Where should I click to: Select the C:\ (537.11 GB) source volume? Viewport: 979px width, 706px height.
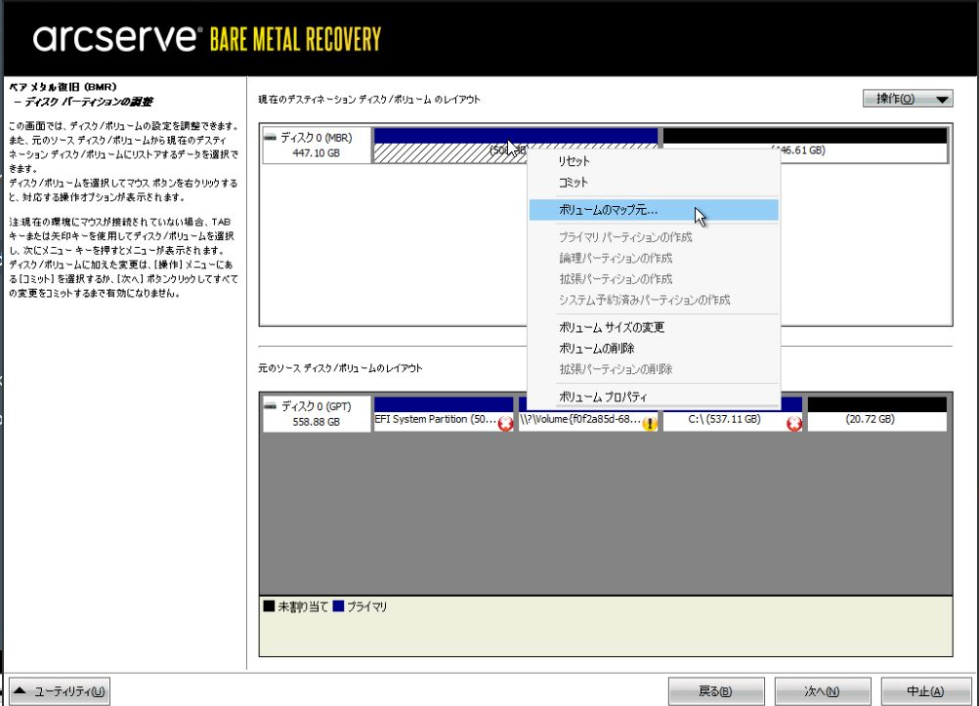pyautogui.click(x=733, y=413)
